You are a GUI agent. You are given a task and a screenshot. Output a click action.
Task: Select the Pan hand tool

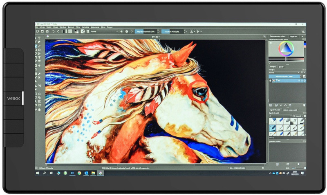pos(39,110)
